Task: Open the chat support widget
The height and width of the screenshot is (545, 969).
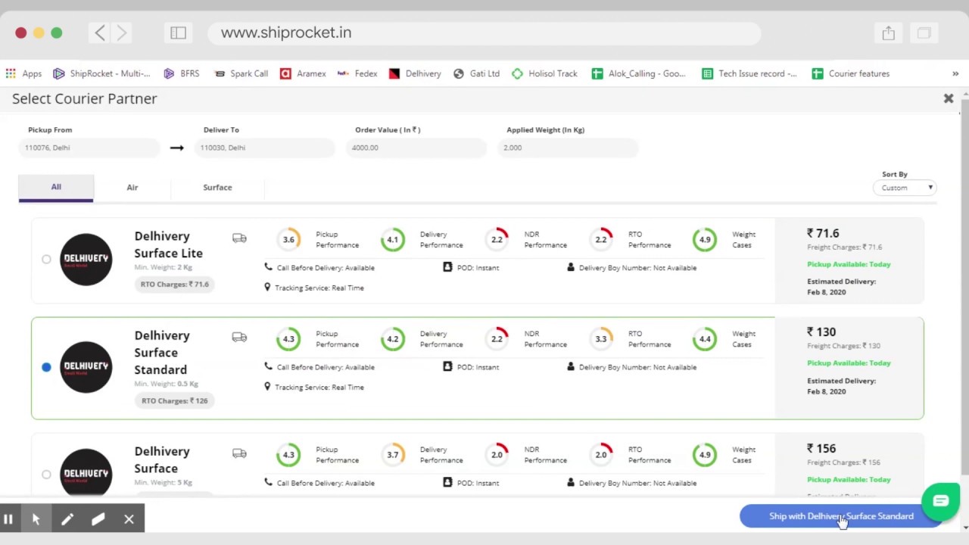Action: click(x=940, y=500)
